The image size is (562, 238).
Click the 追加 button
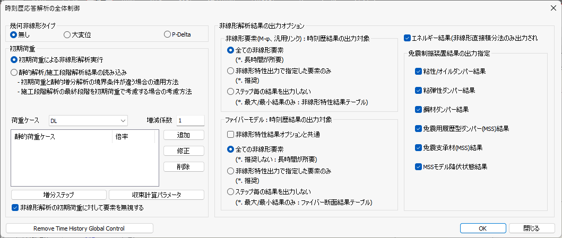tap(184, 135)
